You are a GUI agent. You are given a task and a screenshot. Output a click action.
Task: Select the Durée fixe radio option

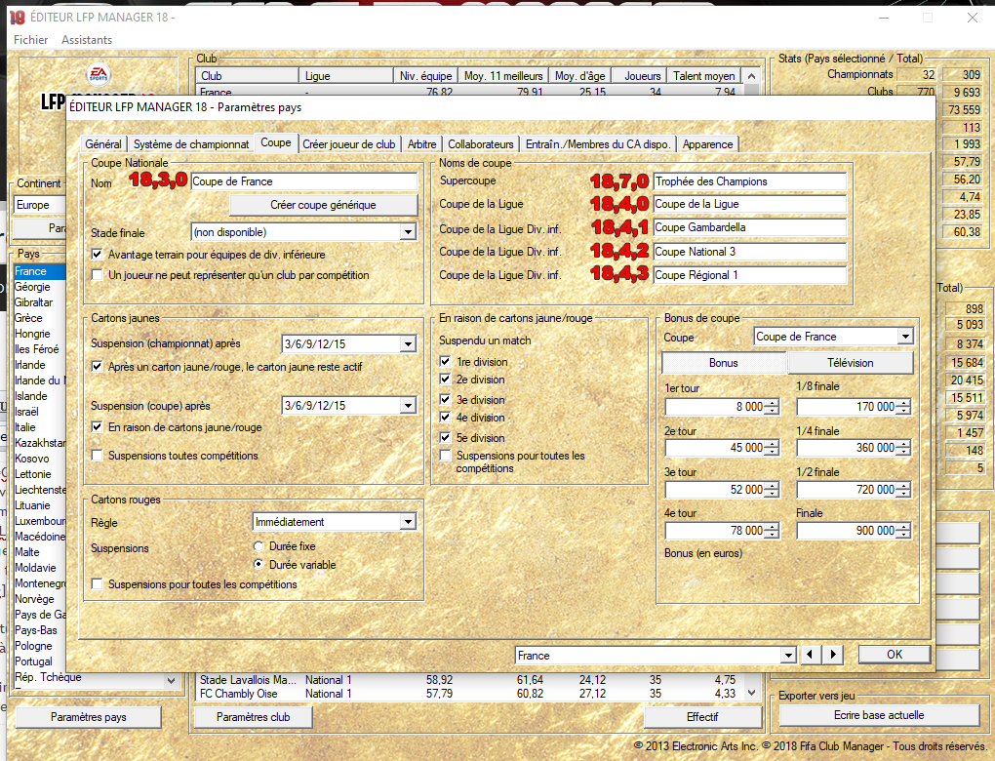[259, 545]
